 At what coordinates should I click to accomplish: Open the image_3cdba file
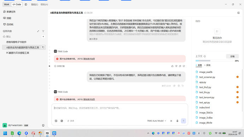(206, 118)
